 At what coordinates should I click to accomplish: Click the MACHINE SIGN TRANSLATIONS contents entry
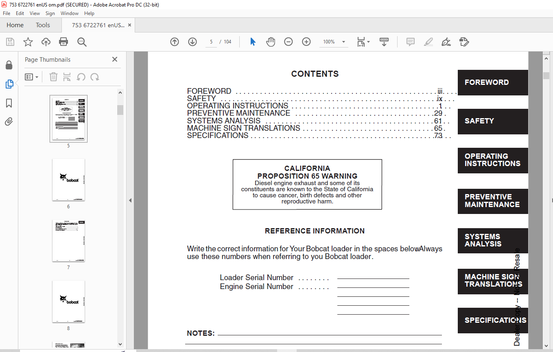[317, 128]
